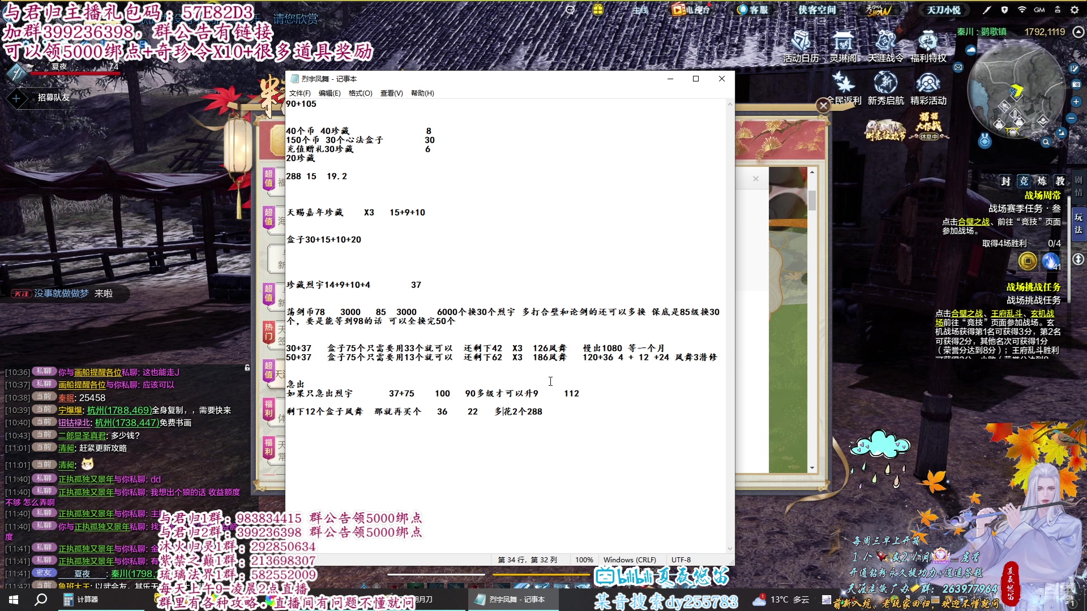Zoom out the minimap with minus icon
Viewport: 1087px width, 611px height.
pos(1071,118)
